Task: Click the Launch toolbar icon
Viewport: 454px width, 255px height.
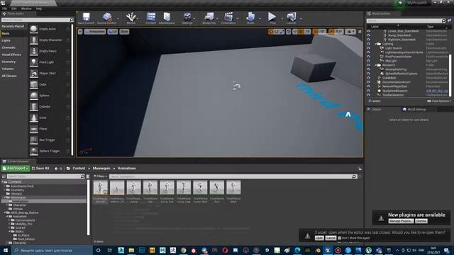Action: [292, 18]
